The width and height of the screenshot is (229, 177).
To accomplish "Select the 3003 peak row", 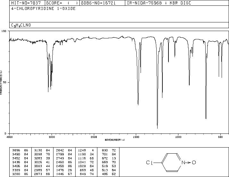I will 42,166.
